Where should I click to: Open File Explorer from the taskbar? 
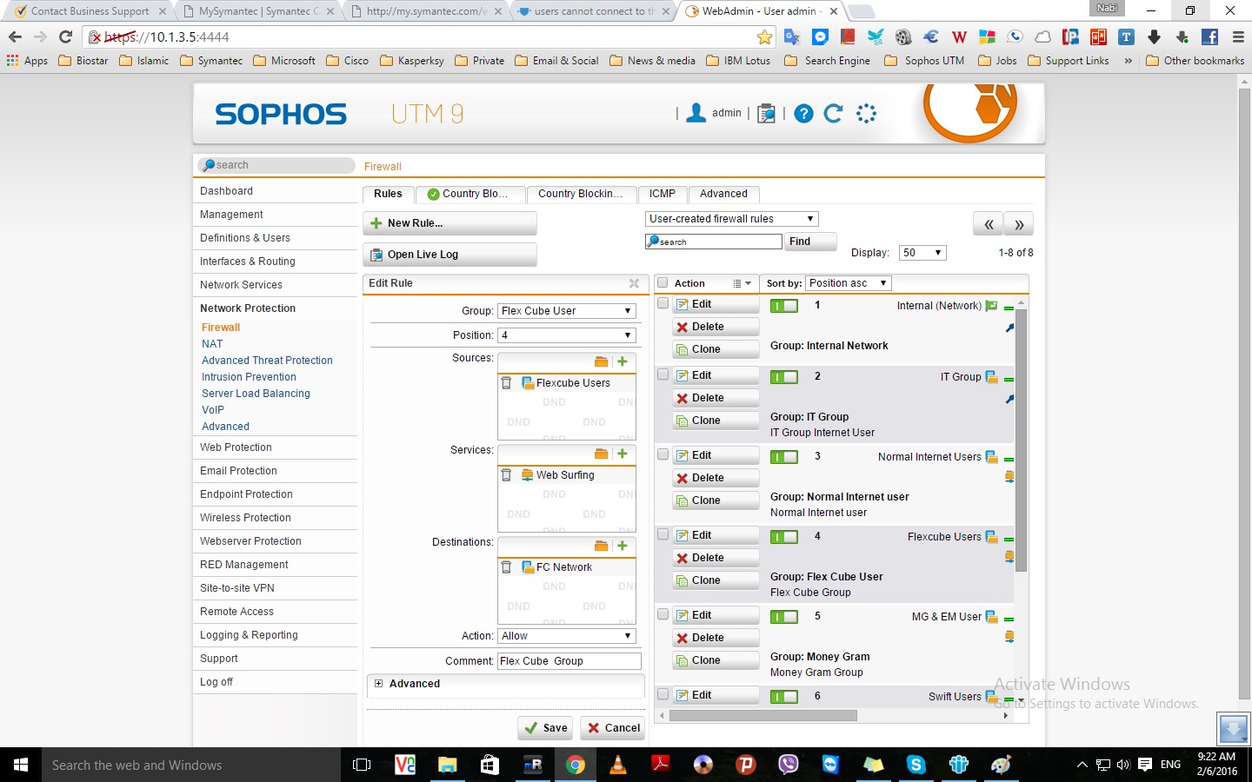tap(448, 765)
